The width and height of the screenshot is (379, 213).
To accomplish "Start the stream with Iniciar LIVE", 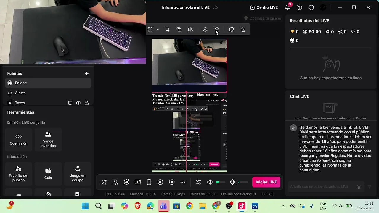I will (266, 182).
